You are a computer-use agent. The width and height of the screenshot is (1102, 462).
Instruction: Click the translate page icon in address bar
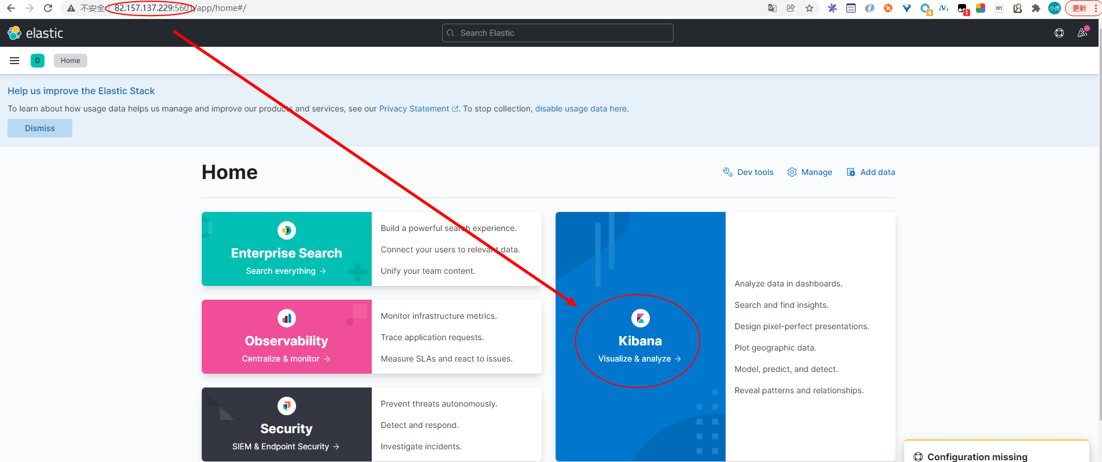pos(772,8)
